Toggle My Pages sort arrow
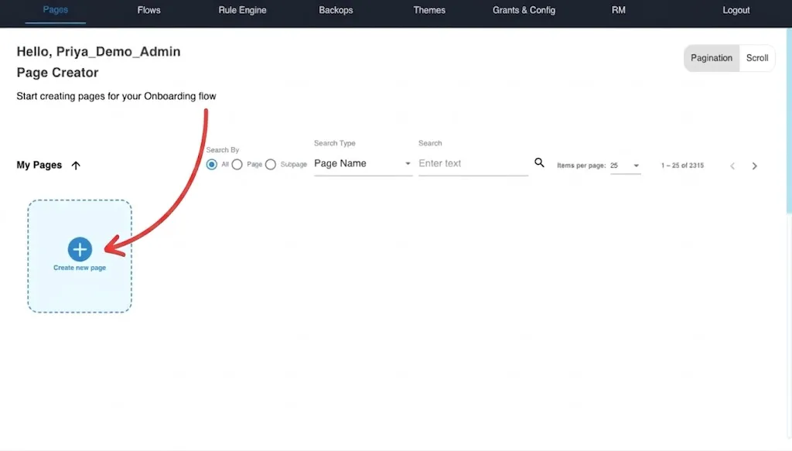The image size is (792, 451). pos(76,165)
